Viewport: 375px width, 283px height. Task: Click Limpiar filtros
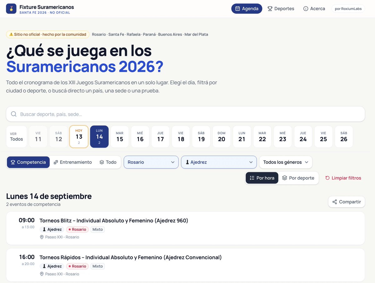click(343, 178)
